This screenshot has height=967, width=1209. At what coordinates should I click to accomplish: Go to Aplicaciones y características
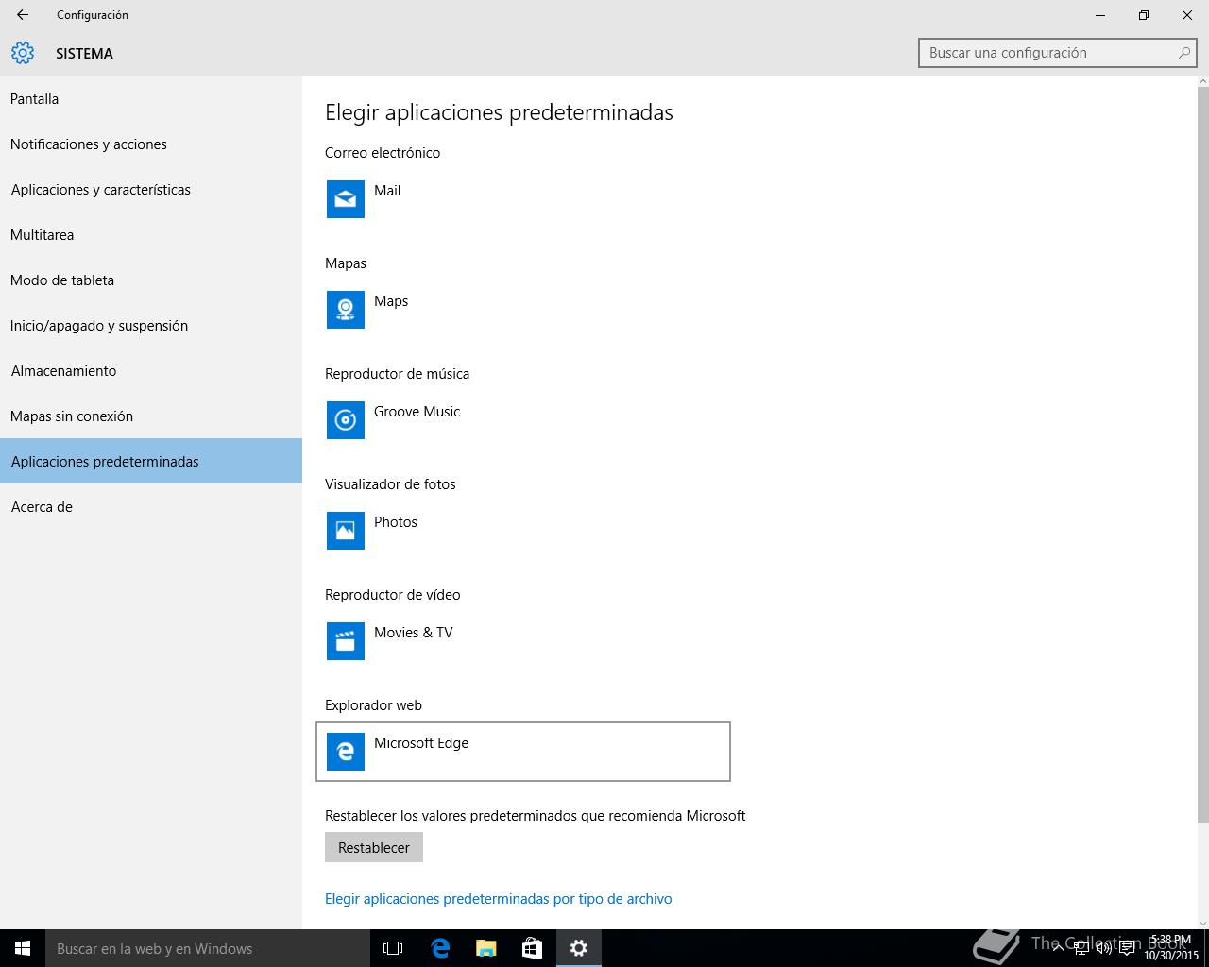point(151,189)
